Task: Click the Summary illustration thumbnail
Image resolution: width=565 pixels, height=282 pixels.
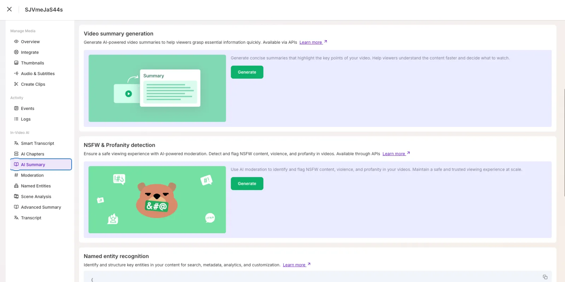Action: tap(157, 88)
